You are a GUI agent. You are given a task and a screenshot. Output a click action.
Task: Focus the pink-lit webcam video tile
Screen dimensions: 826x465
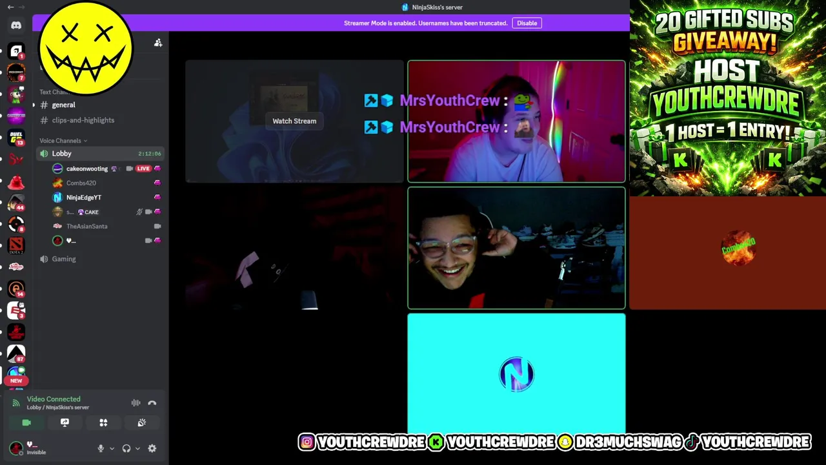click(x=516, y=121)
